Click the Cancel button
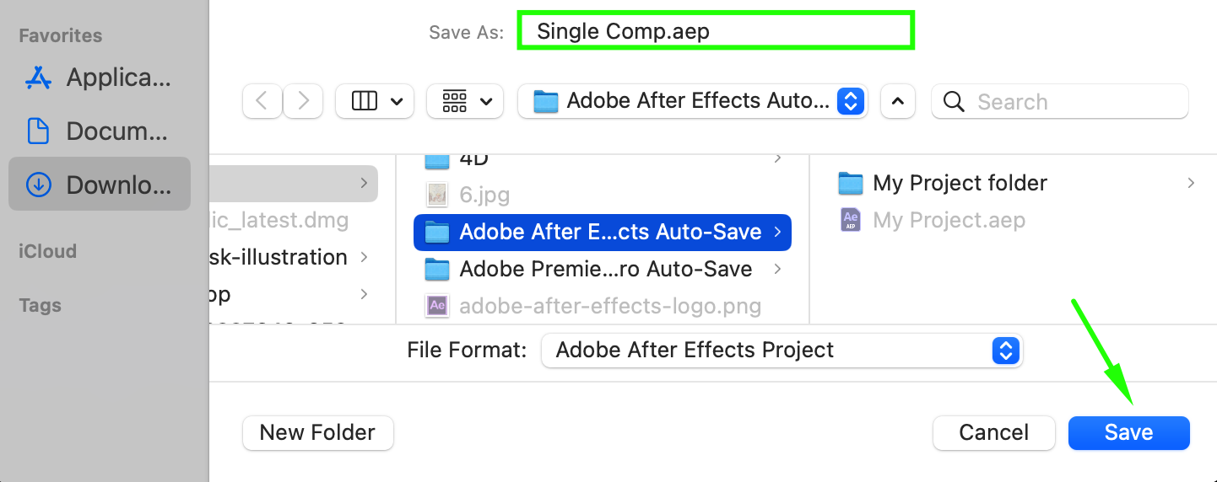 (x=993, y=432)
